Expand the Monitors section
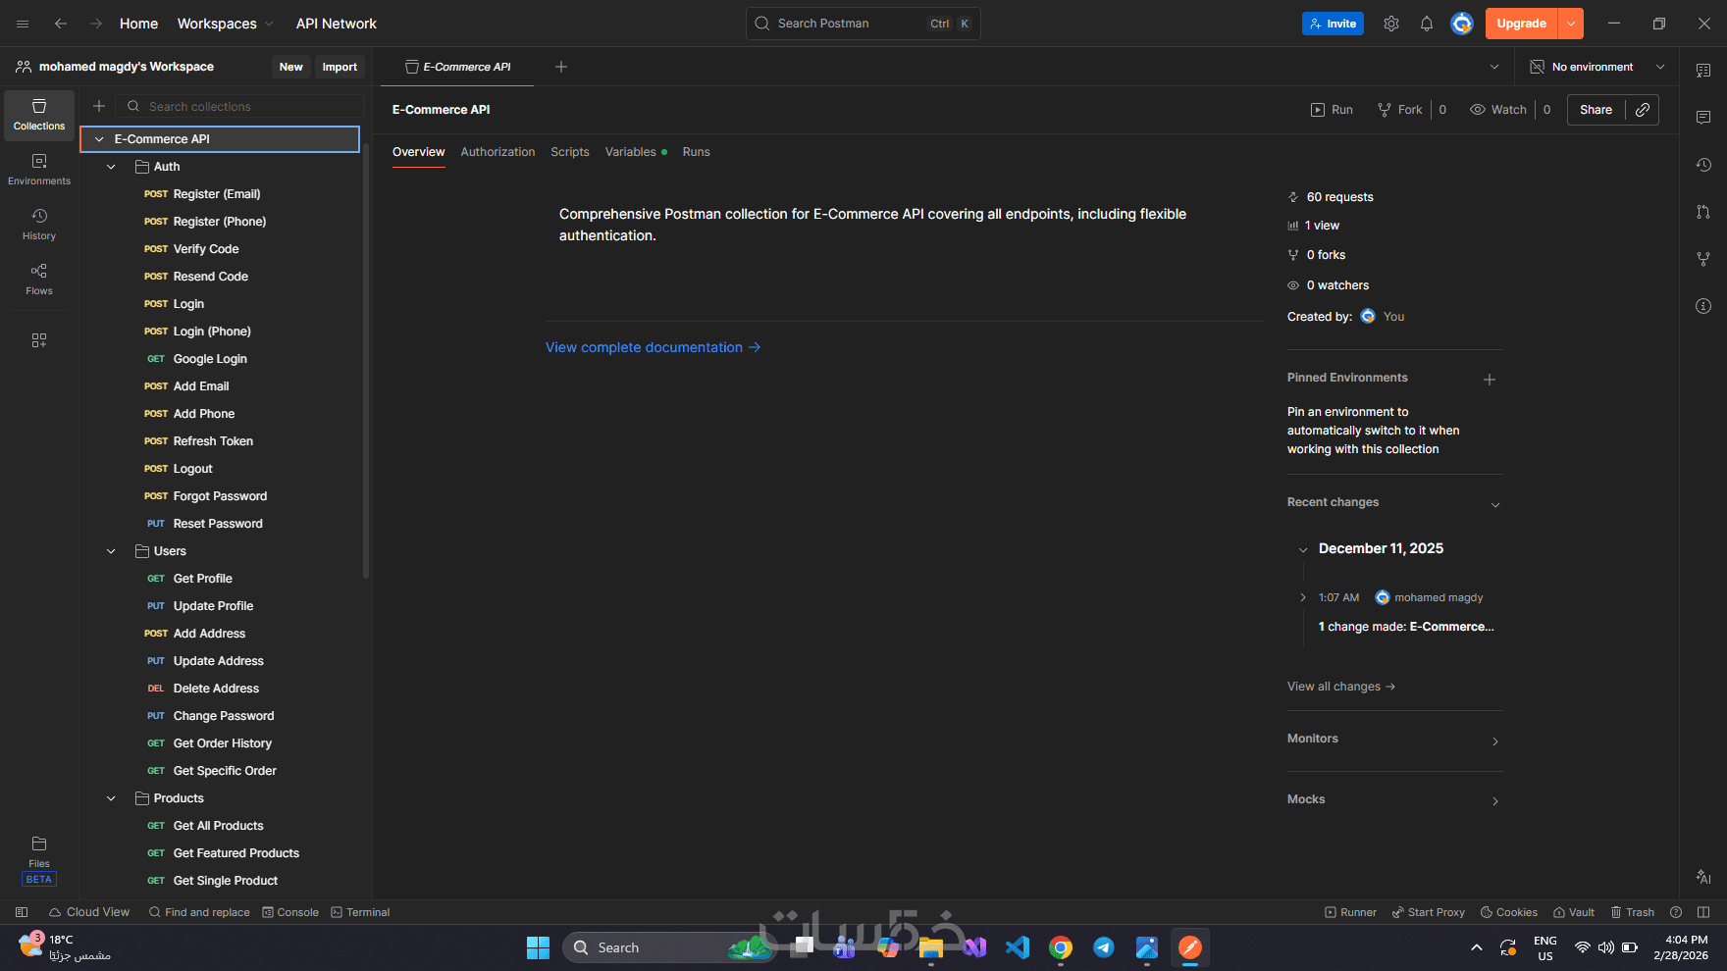Screen dimensions: 1727x971 [1495, 741]
